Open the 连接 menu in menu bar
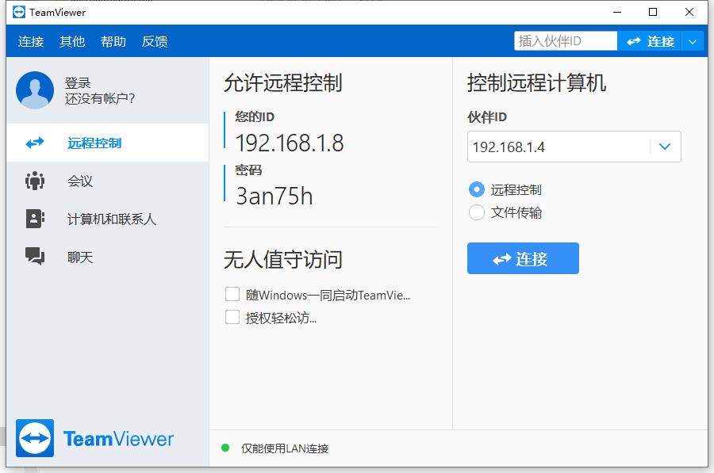 point(31,41)
